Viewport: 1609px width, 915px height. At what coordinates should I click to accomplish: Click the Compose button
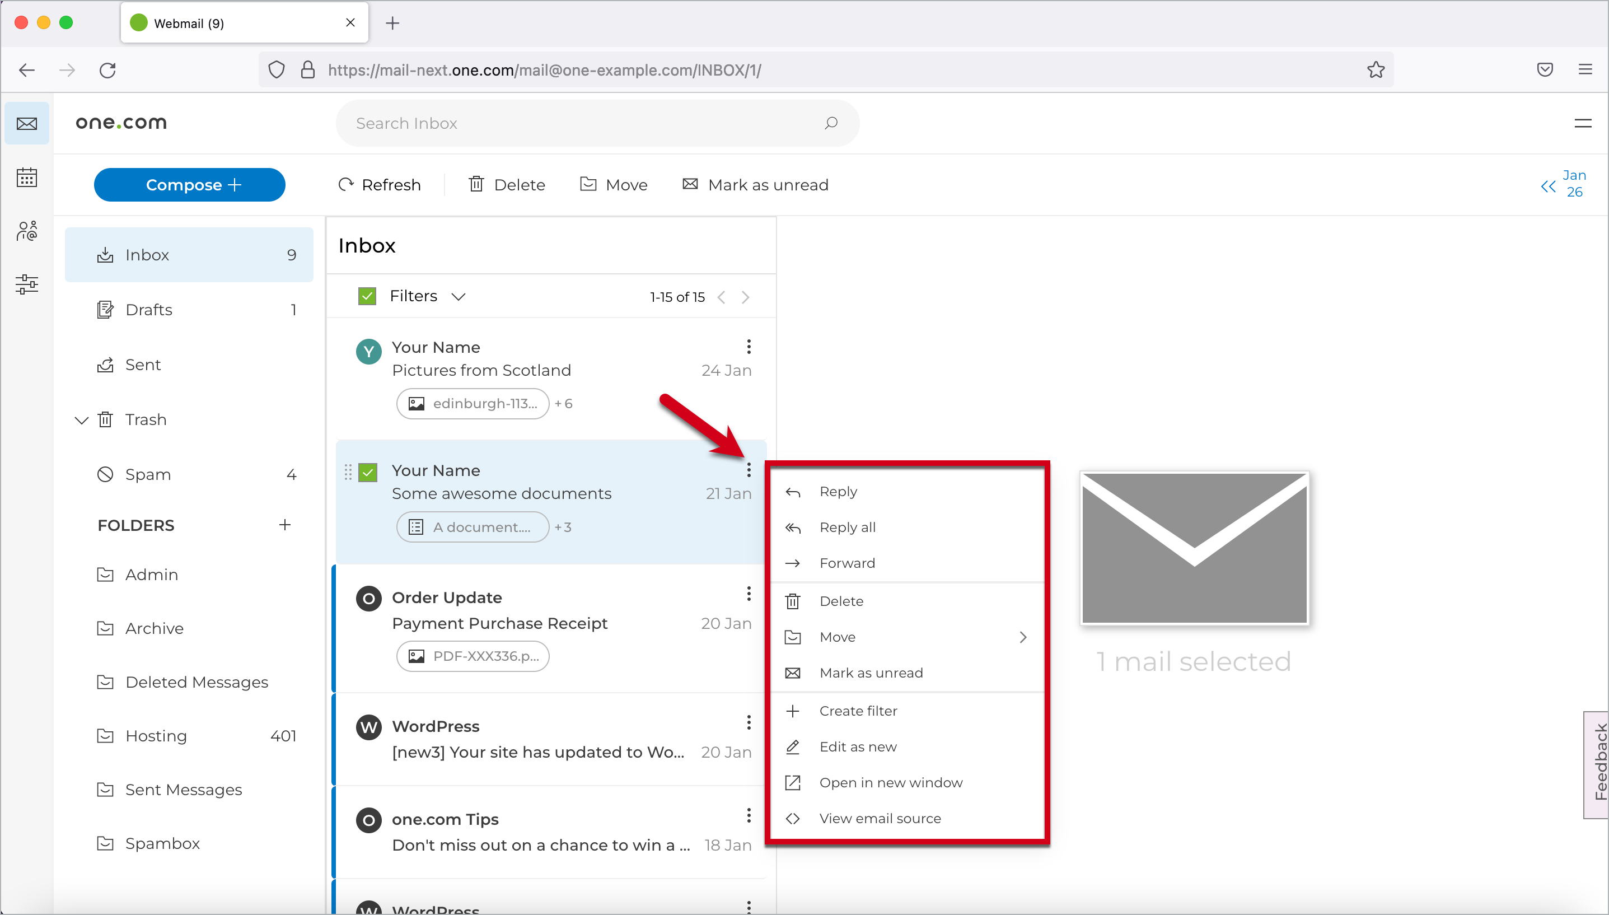click(x=189, y=185)
